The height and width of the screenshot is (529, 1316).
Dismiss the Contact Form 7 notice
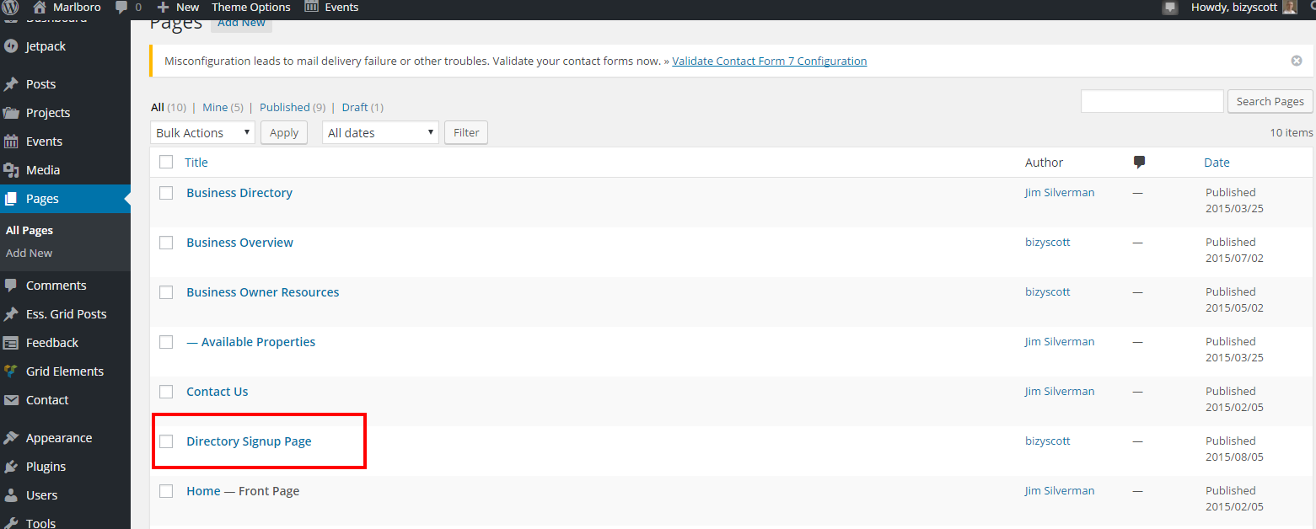[x=1297, y=61]
